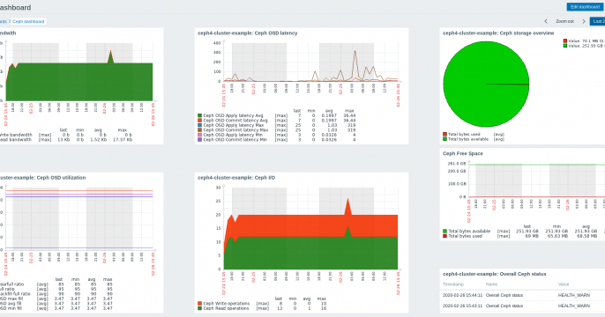
Task: Click red Total bytes used swatch below pie chart
Action: (444, 134)
